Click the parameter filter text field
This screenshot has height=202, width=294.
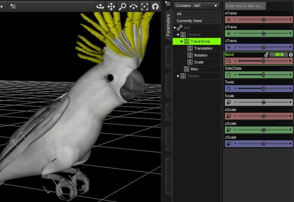coord(245,6)
